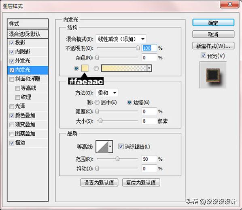Uncheck the 内发光 inner glow checkbox
Viewport: 242px width, 210px height.
(12, 70)
